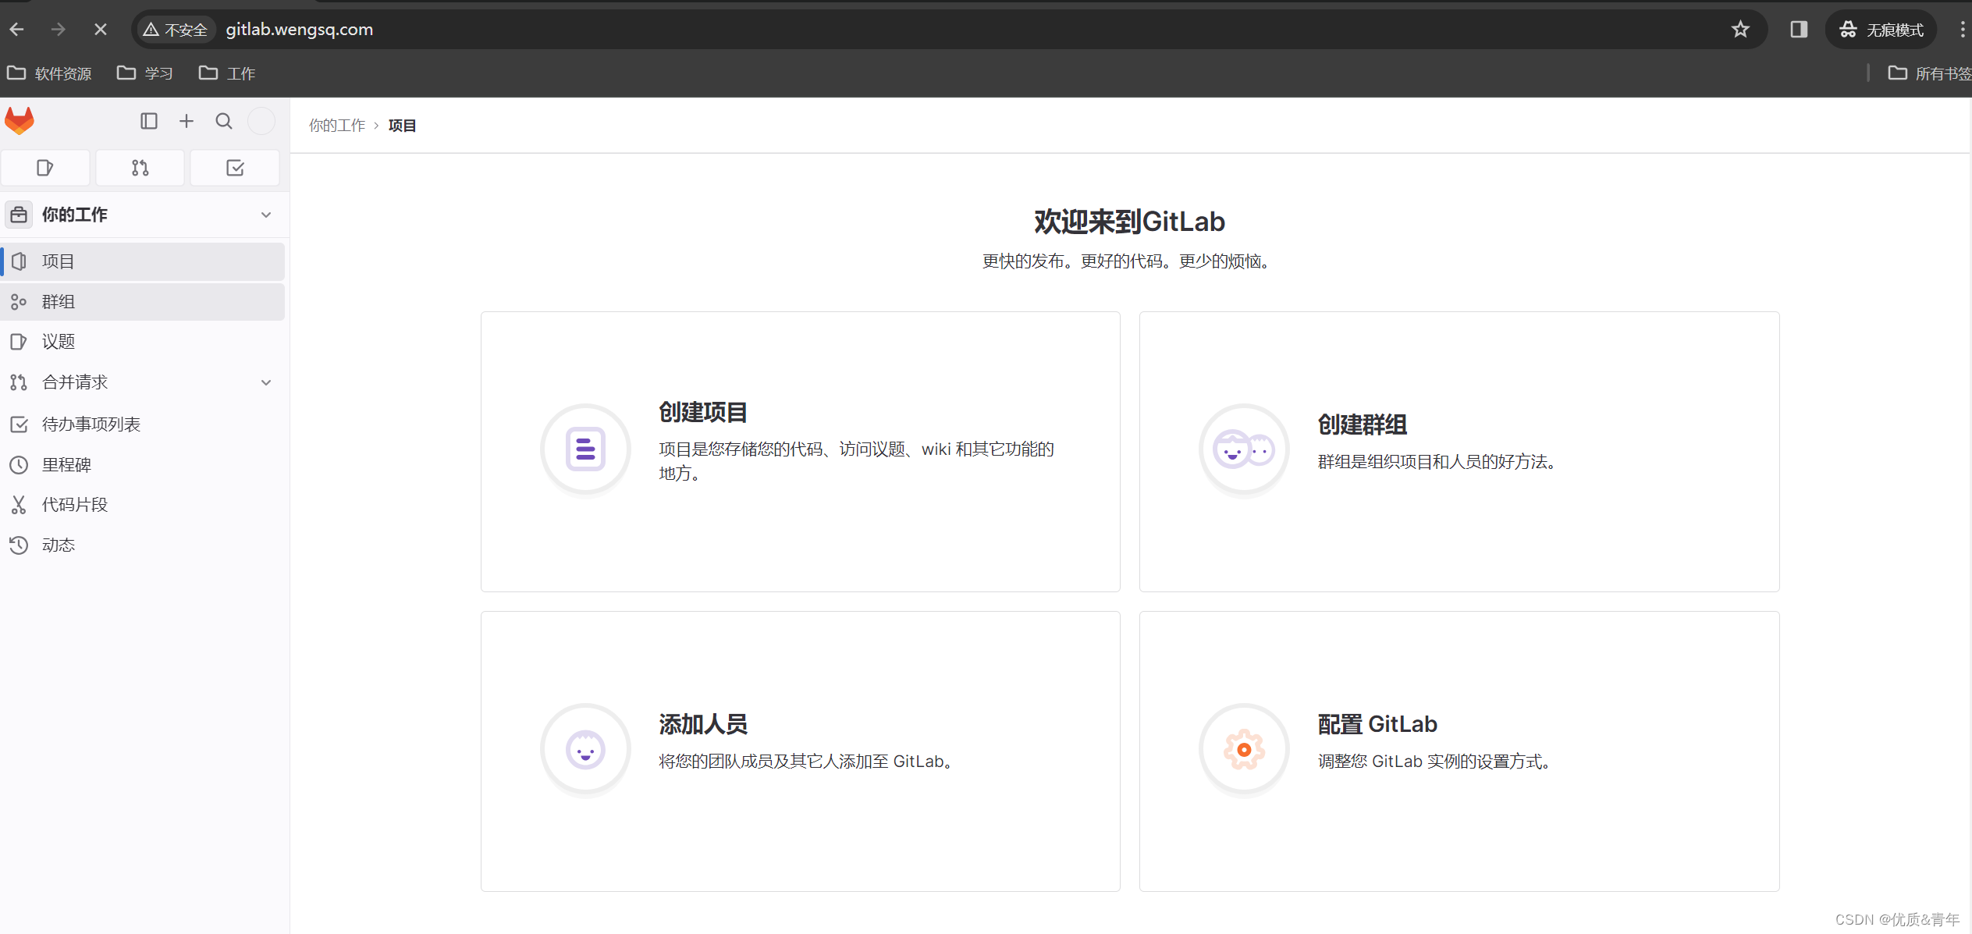Click the 群组 sidebar icon
Viewport: 1972px width, 934px height.
(x=19, y=302)
